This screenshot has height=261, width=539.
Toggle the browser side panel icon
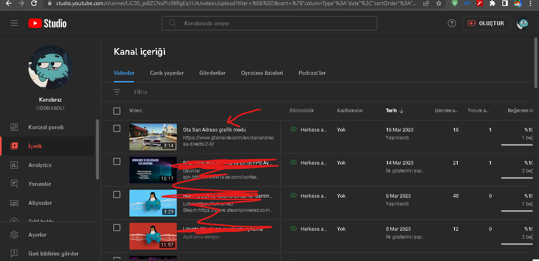[x=505, y=3]
